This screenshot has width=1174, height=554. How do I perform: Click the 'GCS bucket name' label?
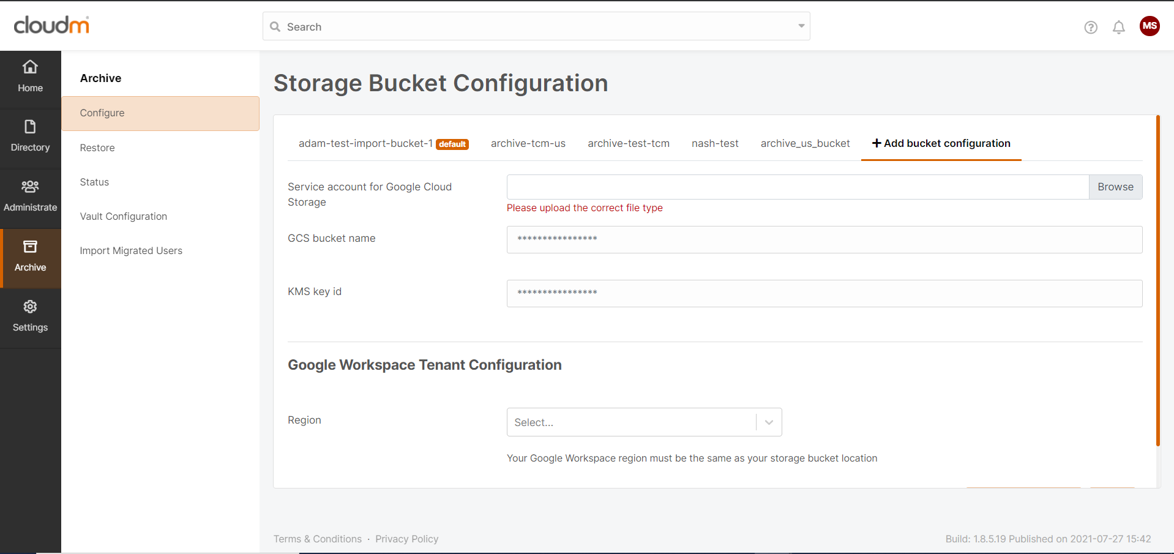click(x=332, y=238)
